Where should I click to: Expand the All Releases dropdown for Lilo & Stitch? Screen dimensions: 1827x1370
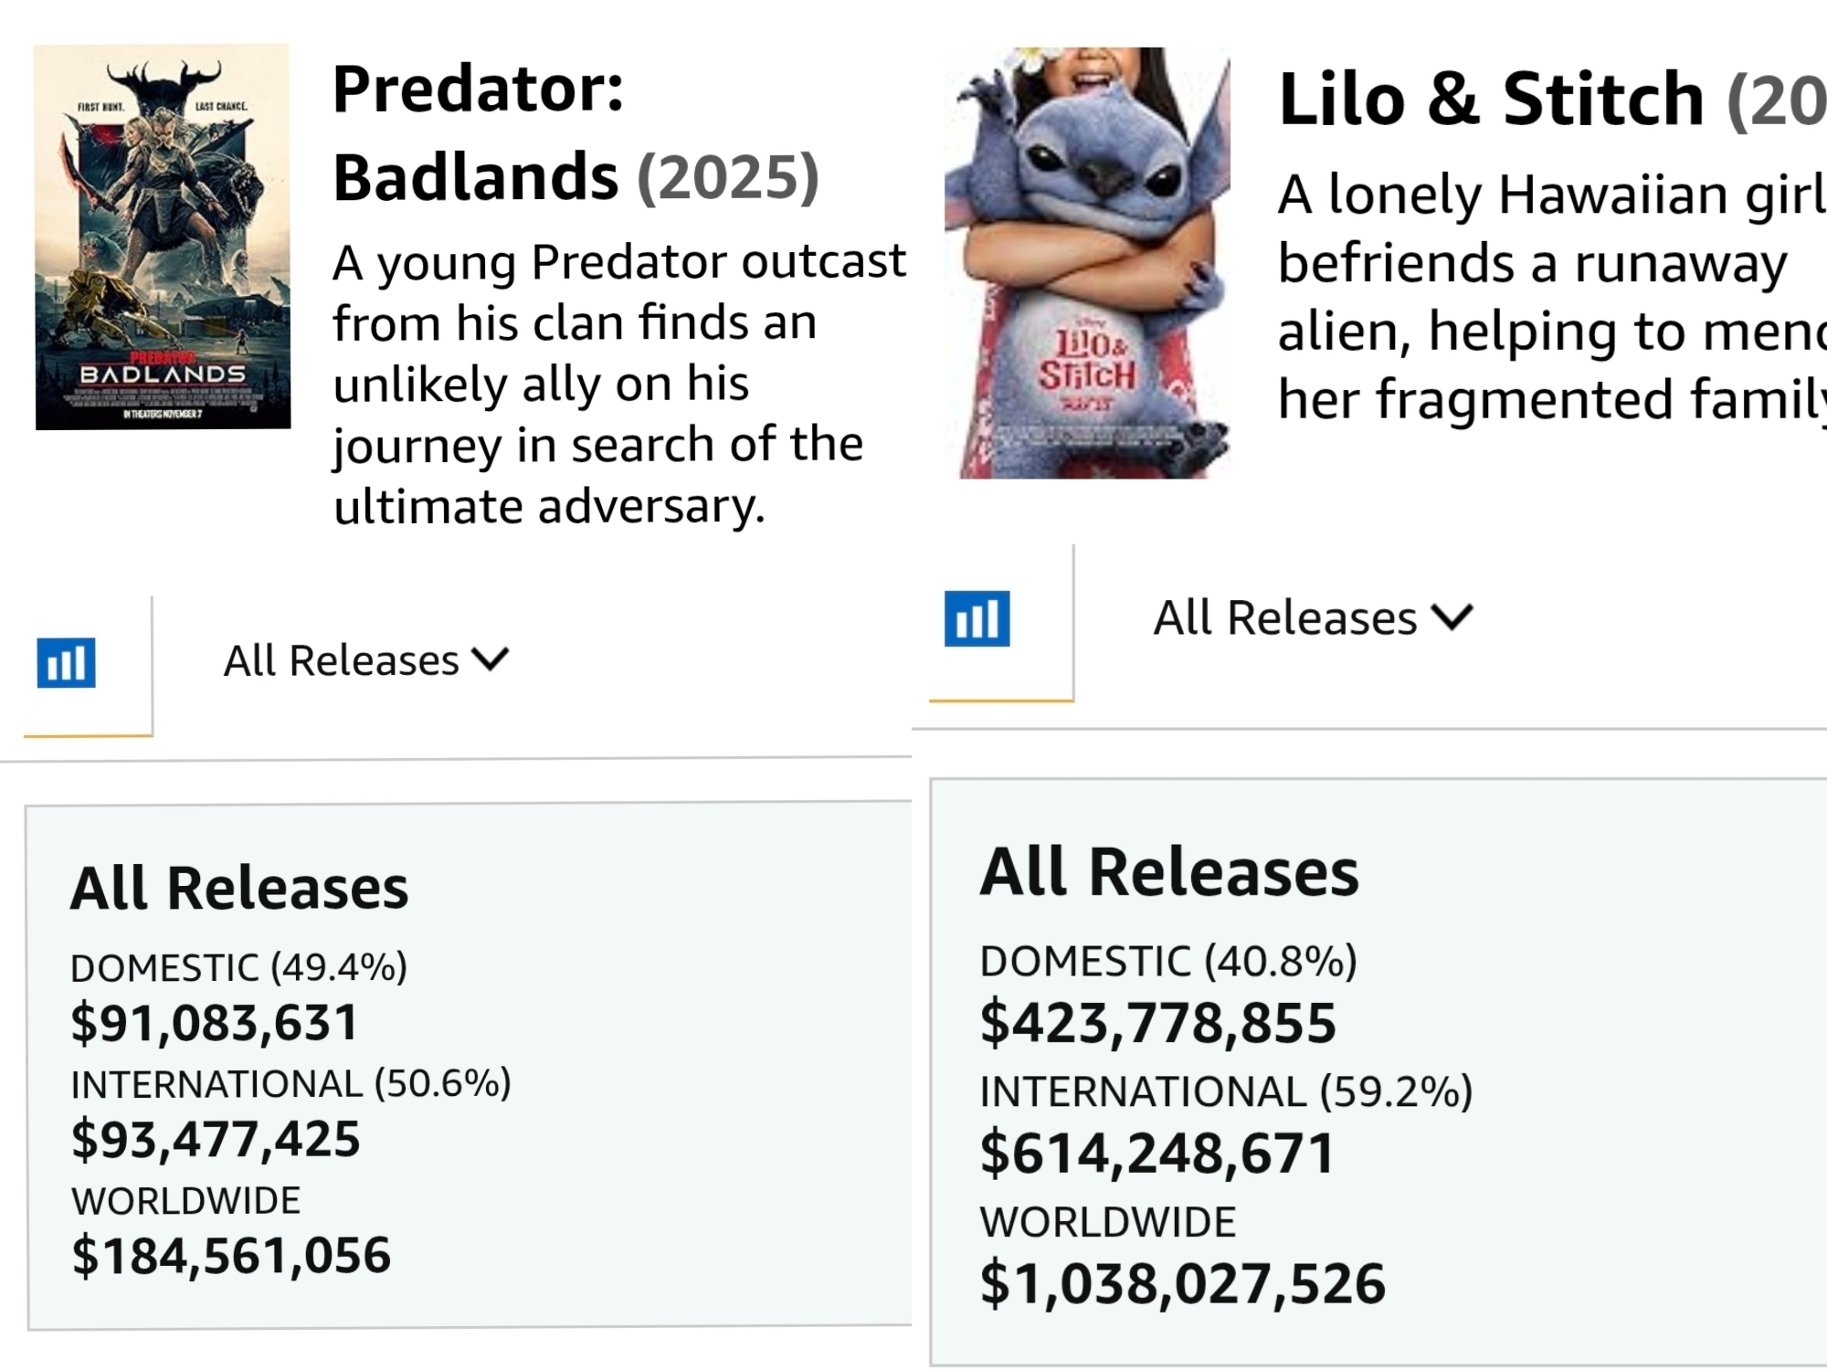coord(1312,618)
